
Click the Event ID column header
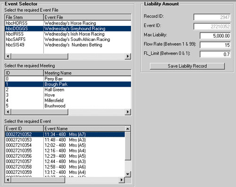(x=24, y=129)
